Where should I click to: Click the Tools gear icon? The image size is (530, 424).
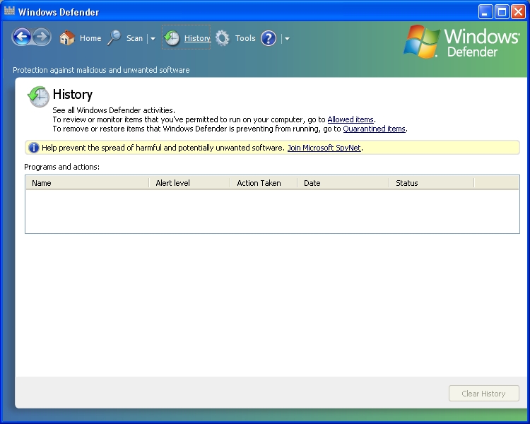pos(223,38)
